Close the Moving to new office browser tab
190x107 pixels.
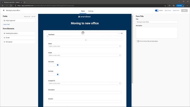coord(21,2)
